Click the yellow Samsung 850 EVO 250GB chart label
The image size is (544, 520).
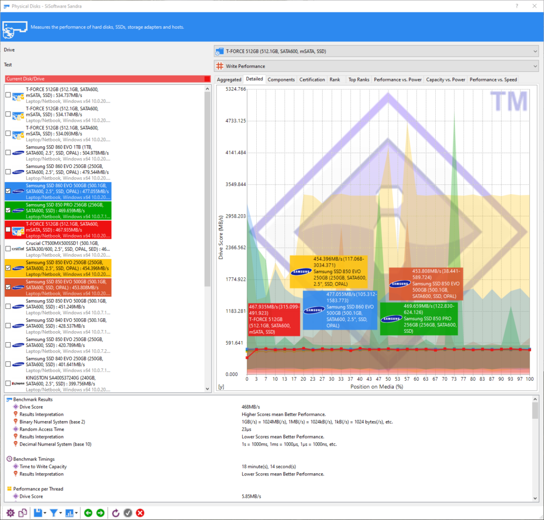coord(329,271)
